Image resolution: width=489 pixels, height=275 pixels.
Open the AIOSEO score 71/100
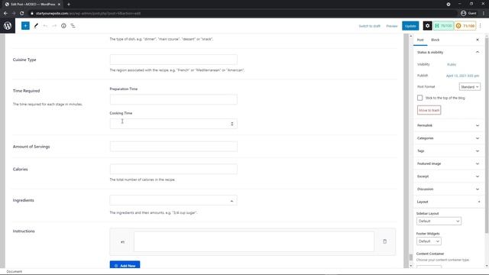tap(465, 26)
